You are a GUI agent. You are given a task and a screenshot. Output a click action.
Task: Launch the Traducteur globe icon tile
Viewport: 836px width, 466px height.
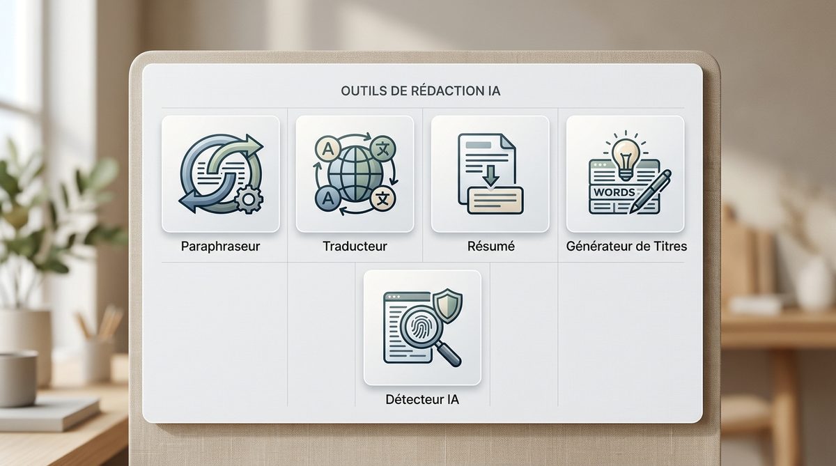coord(355,173)
